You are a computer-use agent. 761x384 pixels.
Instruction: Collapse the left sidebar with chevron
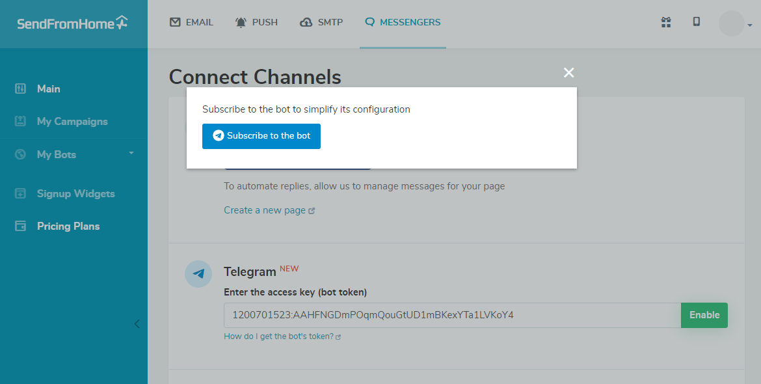[x=137, y=323]
